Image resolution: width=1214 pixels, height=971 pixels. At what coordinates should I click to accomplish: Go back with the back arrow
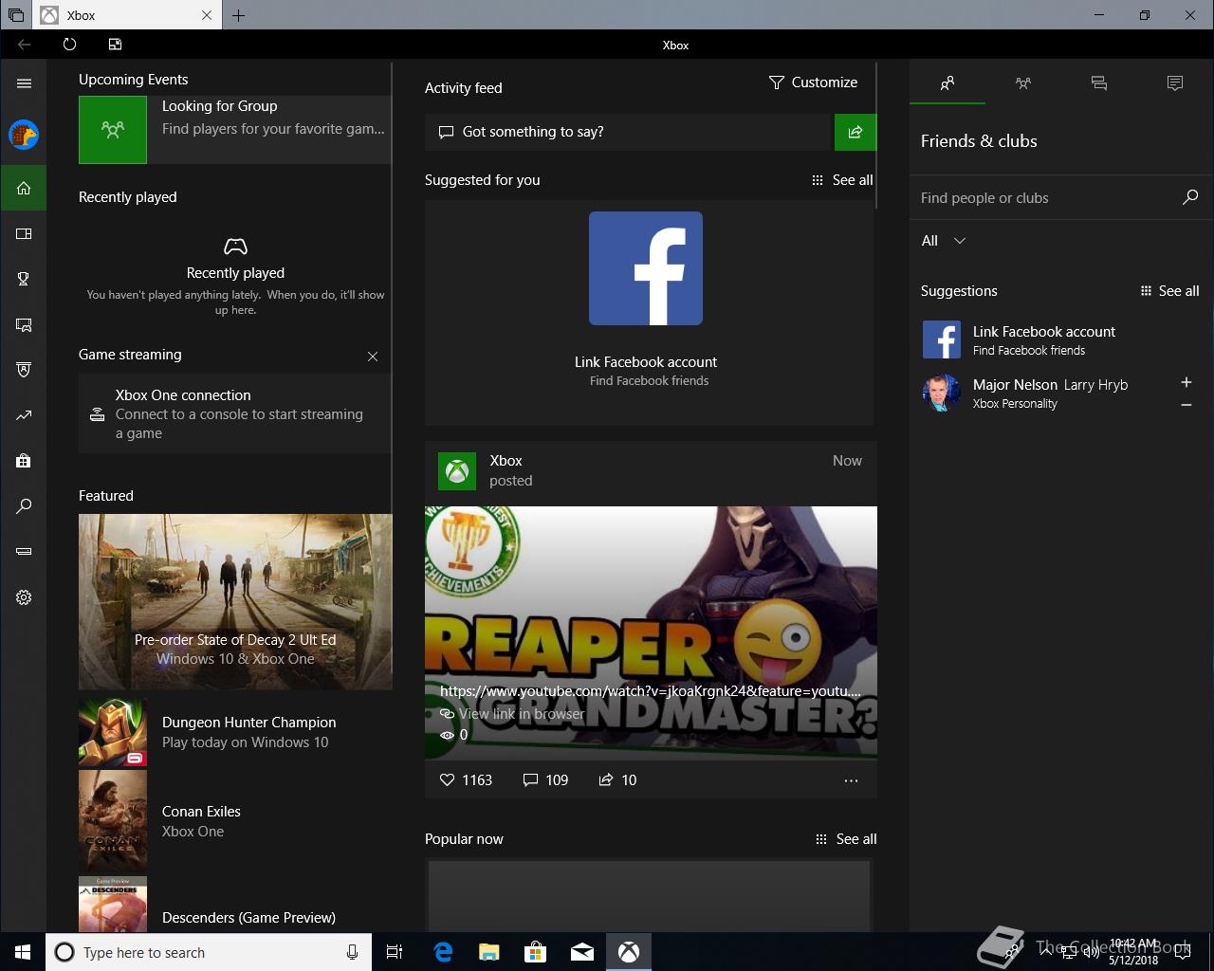coord(24,45)
